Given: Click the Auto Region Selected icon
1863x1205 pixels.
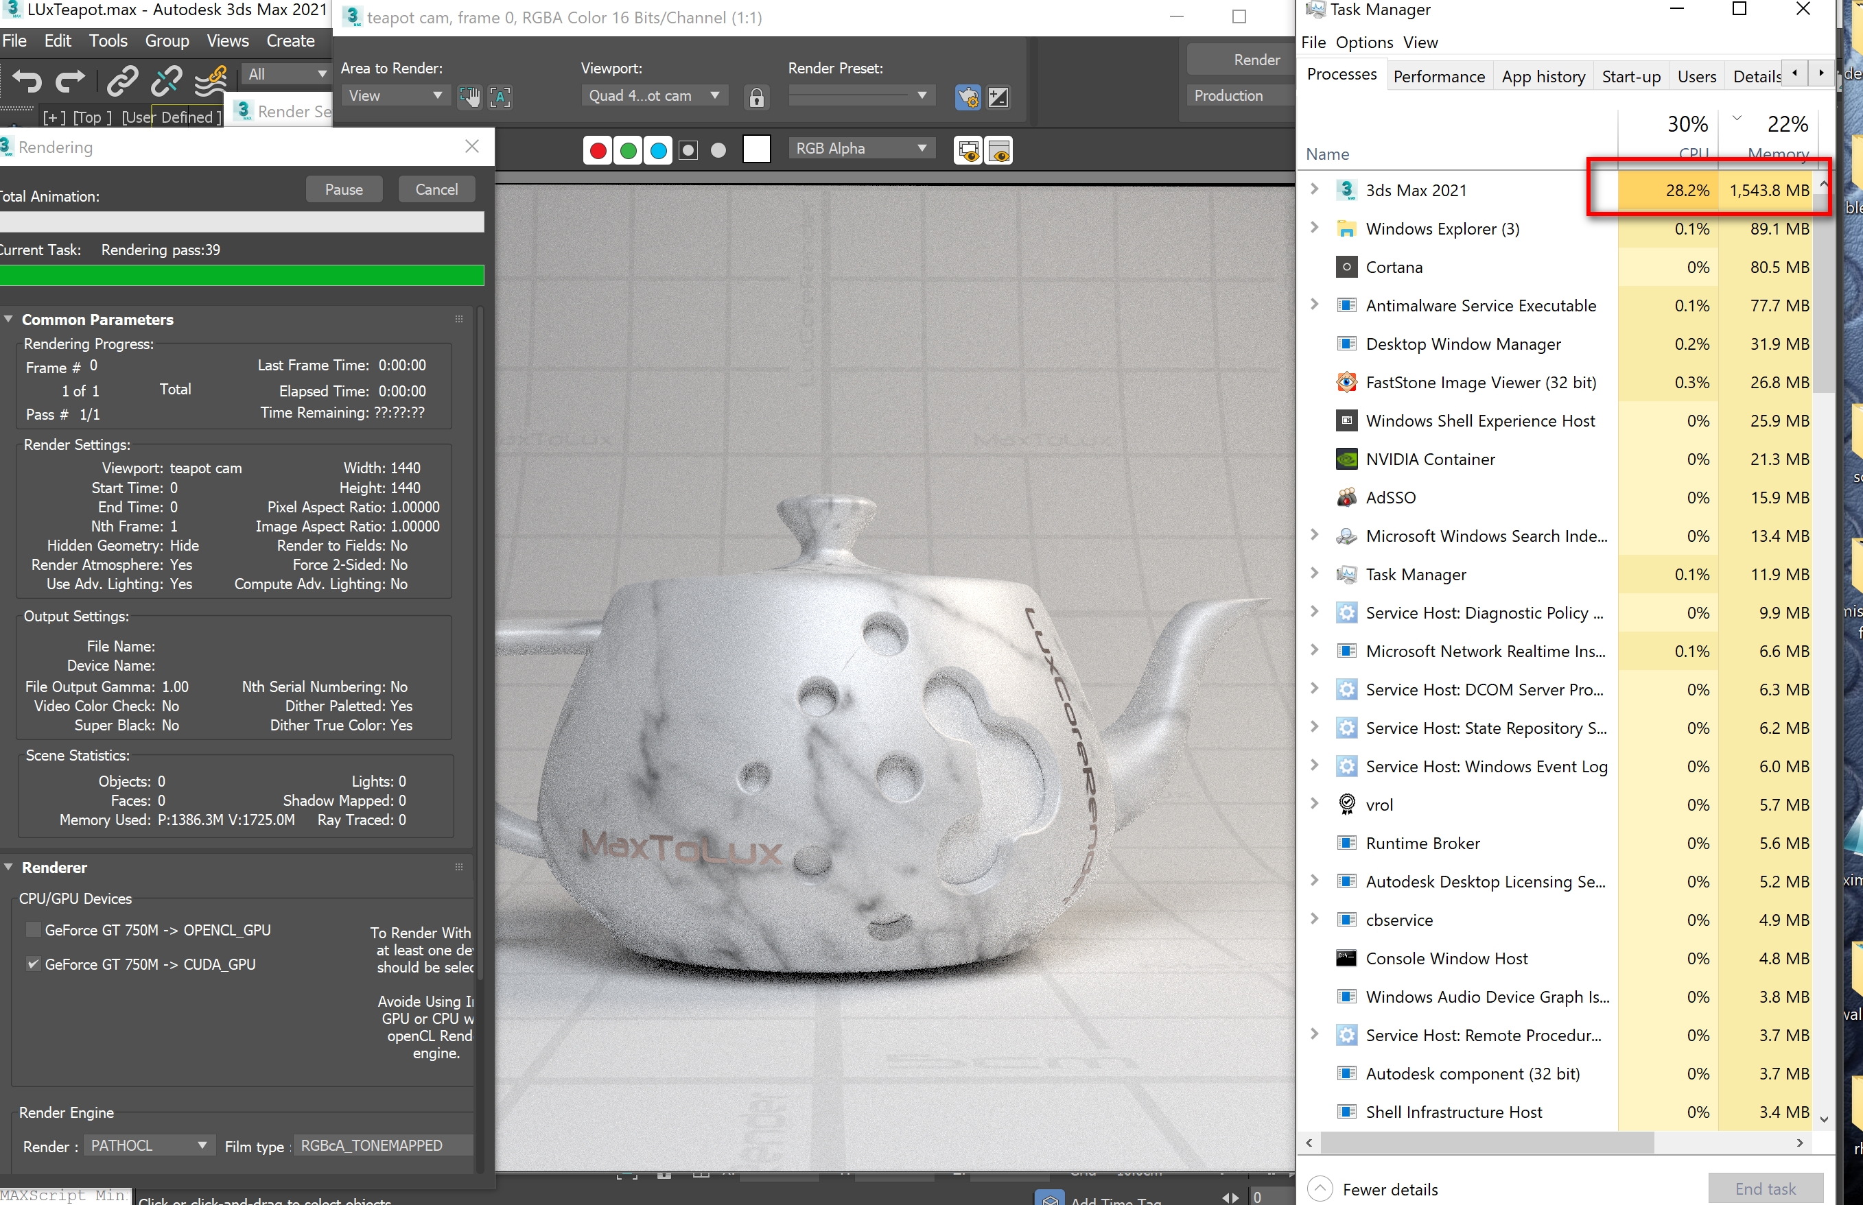Looking at the screenshot, I should click(500, 96).
